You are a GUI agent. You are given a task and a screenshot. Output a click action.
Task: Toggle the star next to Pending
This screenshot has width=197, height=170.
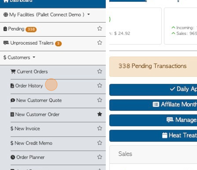coord(100,29)
